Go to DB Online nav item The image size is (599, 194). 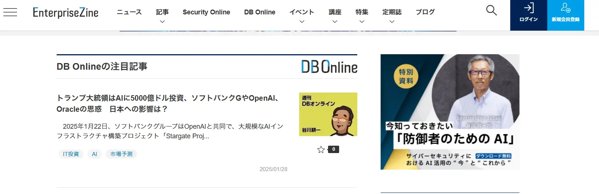pos(260,12)
